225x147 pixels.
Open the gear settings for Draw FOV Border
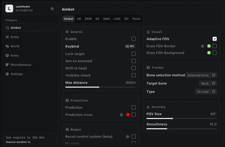point(203,46)
